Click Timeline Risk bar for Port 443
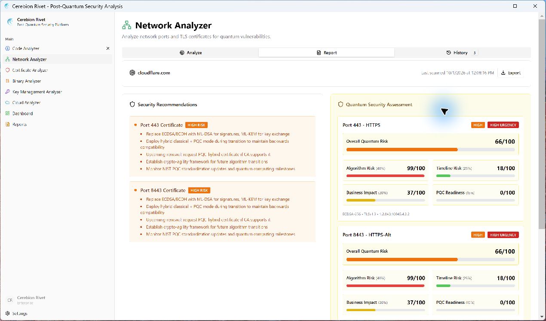This screenshot has height=321, width=546. pyautogui.click(x=475, y=176)
